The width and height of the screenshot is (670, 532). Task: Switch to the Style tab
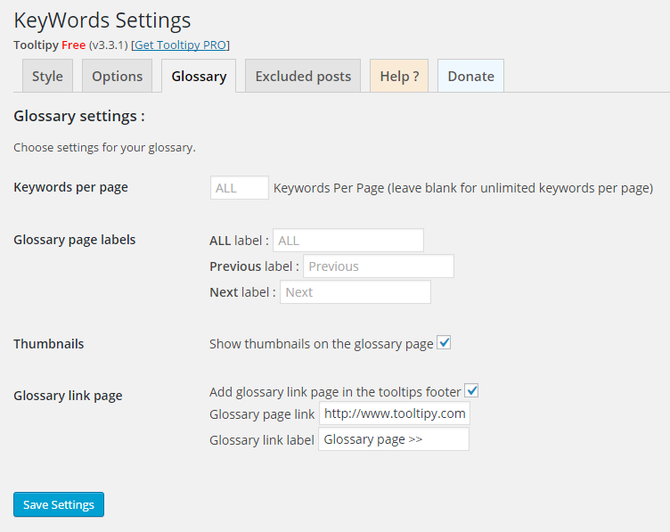pyautogui.click(x=47, y=76)
